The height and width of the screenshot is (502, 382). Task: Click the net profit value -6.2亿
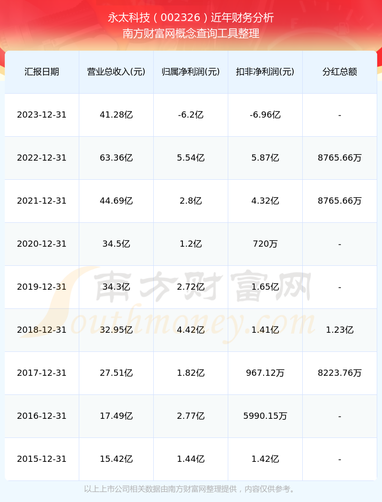tap(191, 115)
